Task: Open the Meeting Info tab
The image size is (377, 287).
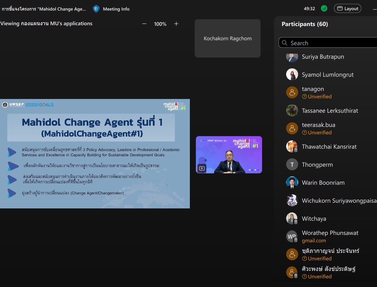Action: click(116, 9)
